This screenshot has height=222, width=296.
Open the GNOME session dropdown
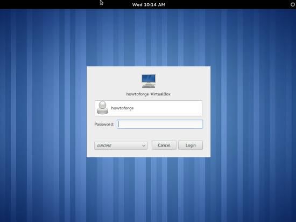click(121, 145)
